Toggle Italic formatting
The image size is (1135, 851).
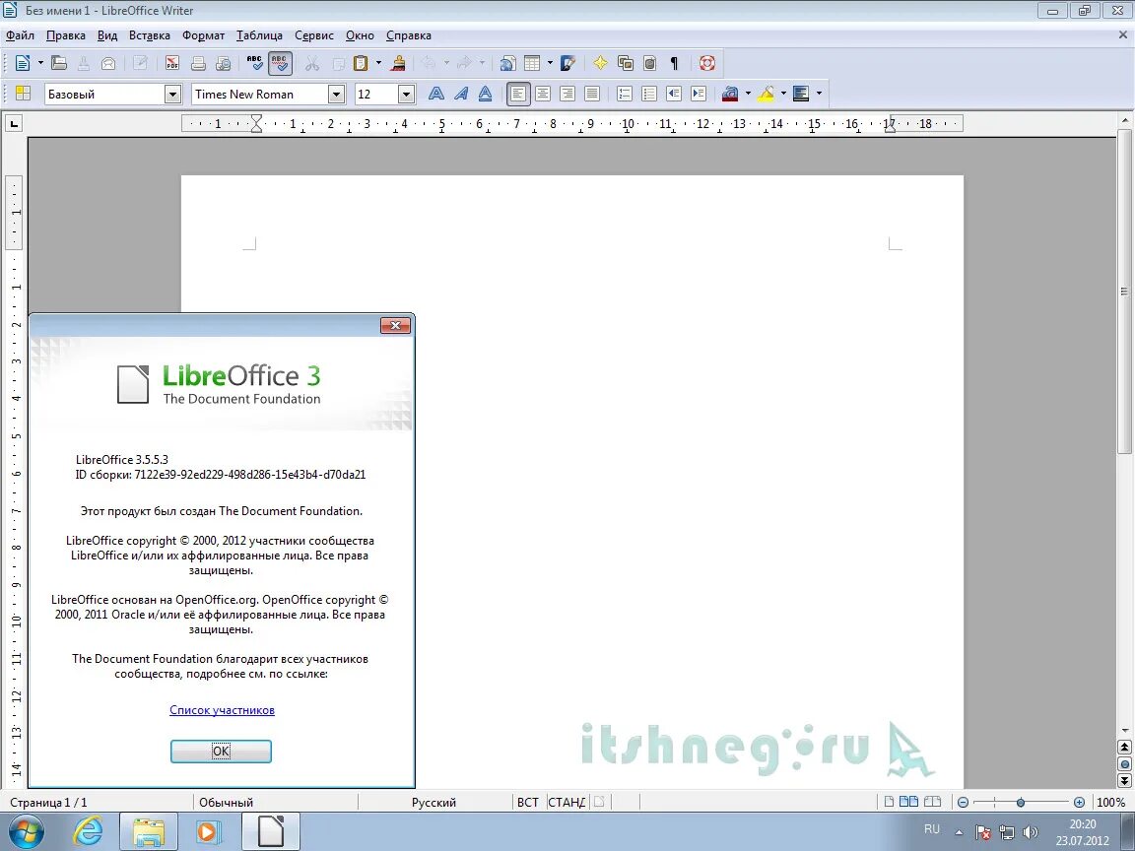461,94
